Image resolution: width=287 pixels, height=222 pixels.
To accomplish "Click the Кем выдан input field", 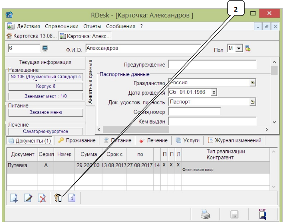I will (x=212, y=121).
